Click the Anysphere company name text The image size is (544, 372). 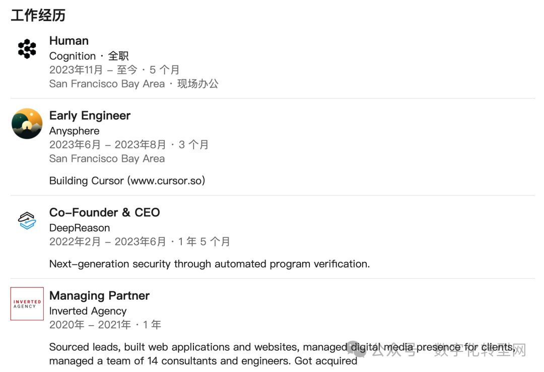pos(74,131)
